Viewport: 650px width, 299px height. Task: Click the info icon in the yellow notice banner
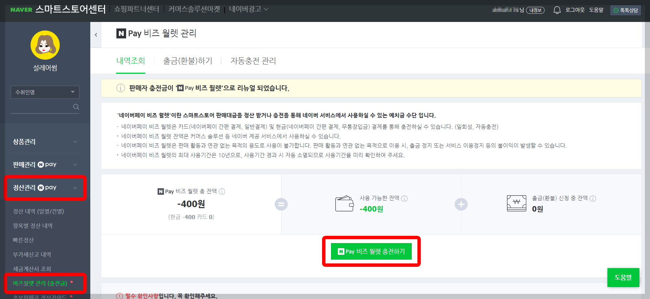click(x=121, y=88)
